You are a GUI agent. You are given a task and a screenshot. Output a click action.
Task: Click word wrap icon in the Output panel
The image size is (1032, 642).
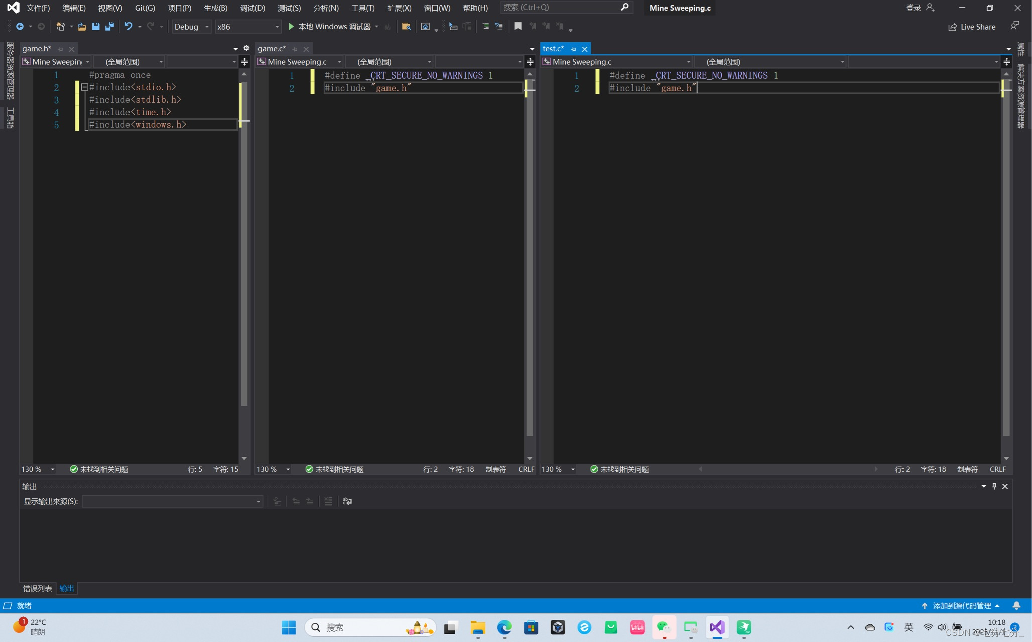(347, 501)
